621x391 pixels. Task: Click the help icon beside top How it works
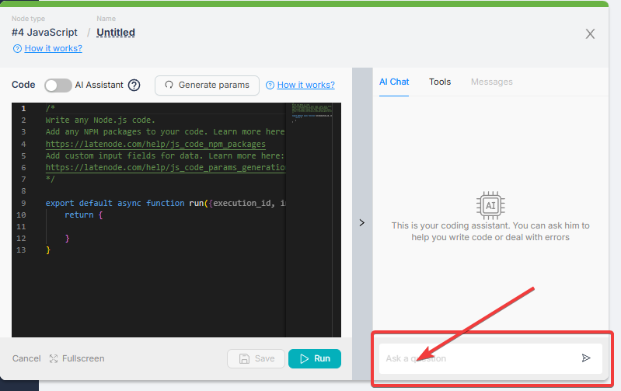(x=17, y=48)
